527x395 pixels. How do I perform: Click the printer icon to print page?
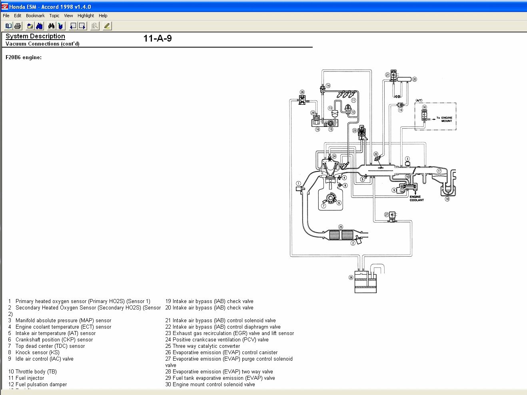click(x=18, y=26)
